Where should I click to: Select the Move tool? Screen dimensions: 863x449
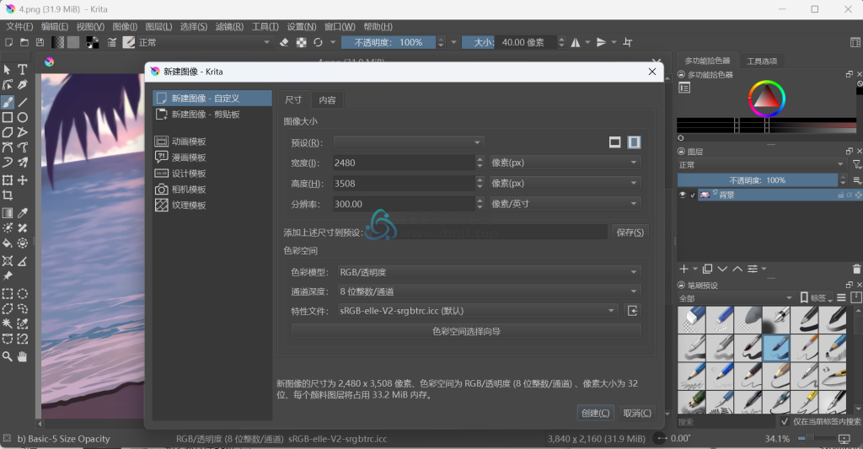pyautogui.click(x=23, y=180)
